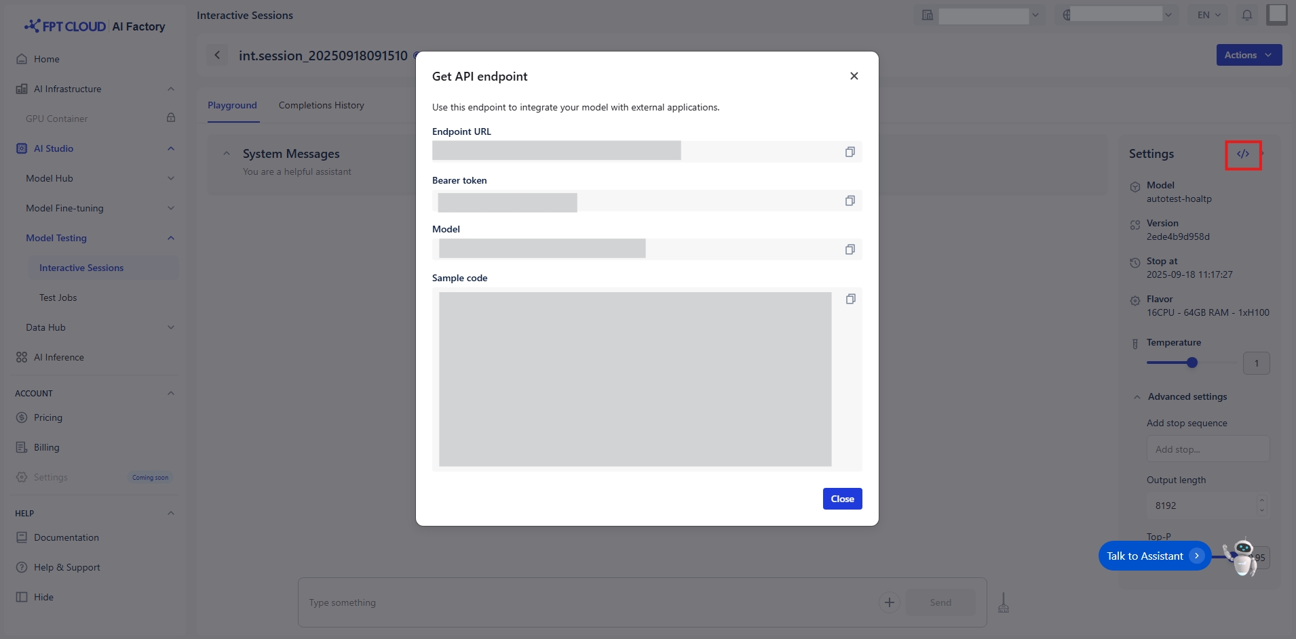Copy the Bearer token
Viewport: 1296px width, 639px height.
click(x=850, y=201)
